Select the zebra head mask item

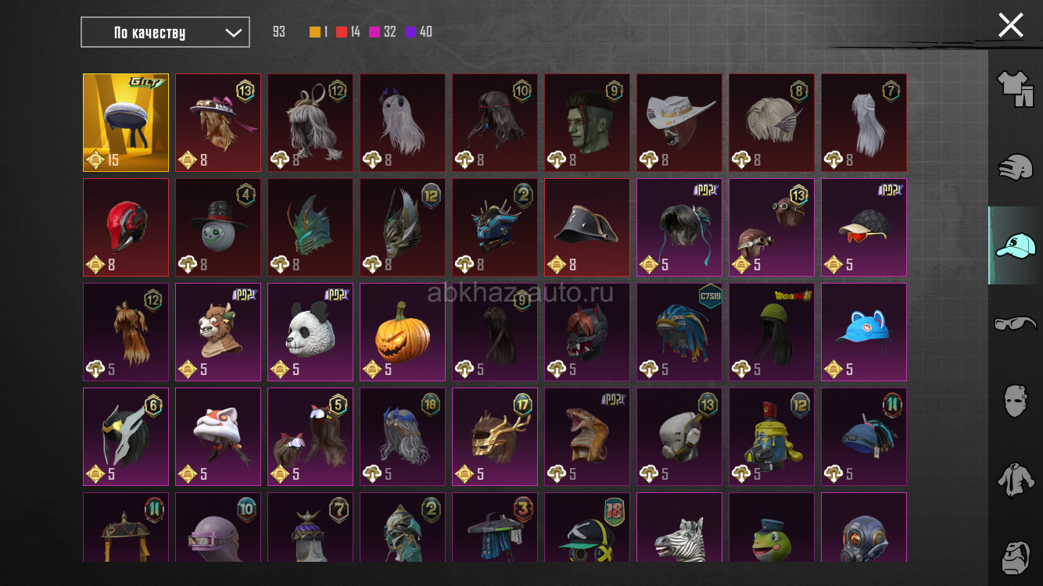tap(679, 527)
